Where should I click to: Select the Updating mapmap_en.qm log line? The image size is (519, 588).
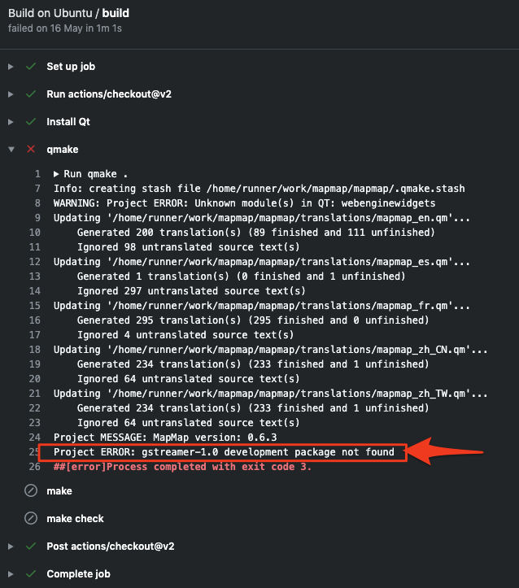coord(262,218)
